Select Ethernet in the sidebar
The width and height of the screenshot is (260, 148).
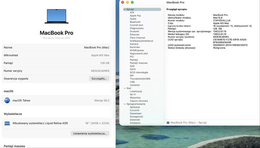[135, 35]
